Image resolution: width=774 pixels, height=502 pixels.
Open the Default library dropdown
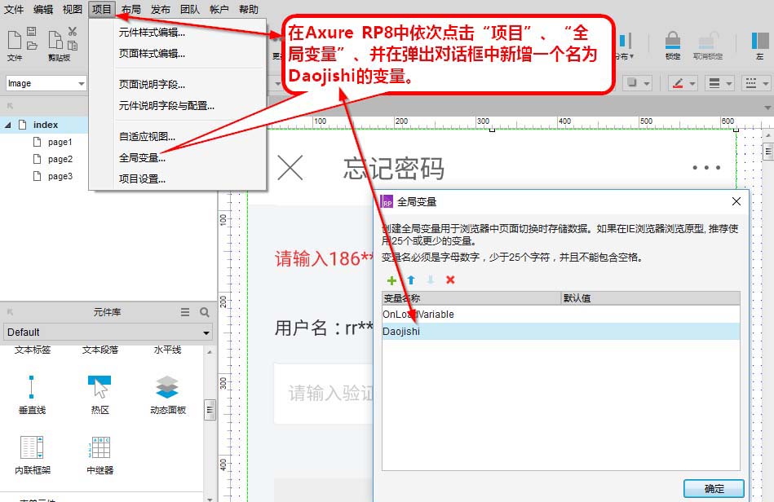tap(108, 332)
